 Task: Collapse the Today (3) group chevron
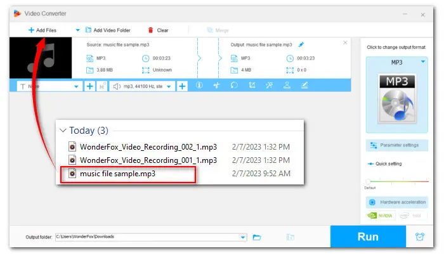click(x=63, y=131)
